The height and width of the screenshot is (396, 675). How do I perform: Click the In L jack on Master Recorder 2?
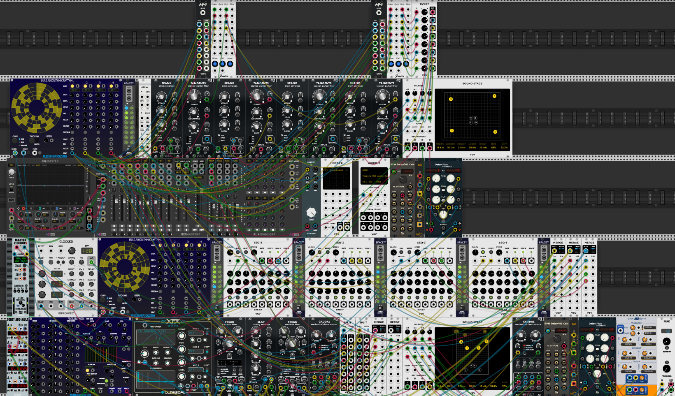pos(17,248)
